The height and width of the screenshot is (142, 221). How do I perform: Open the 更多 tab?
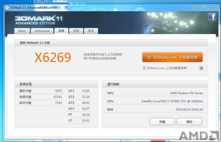91,31
